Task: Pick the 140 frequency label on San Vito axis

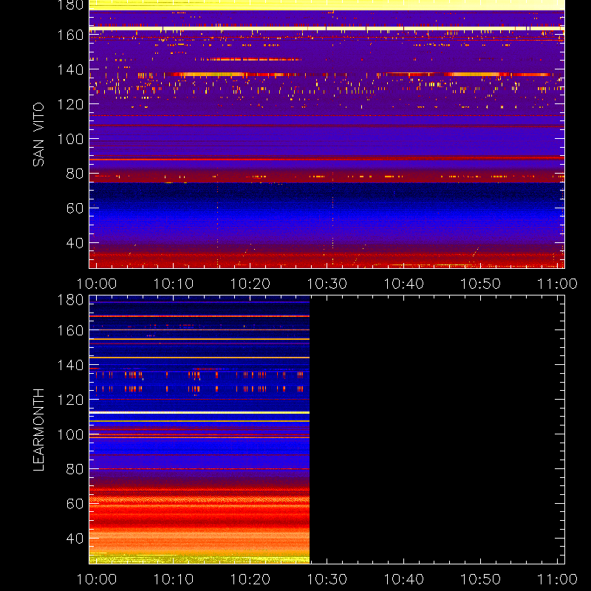Action: pos(70,69)
